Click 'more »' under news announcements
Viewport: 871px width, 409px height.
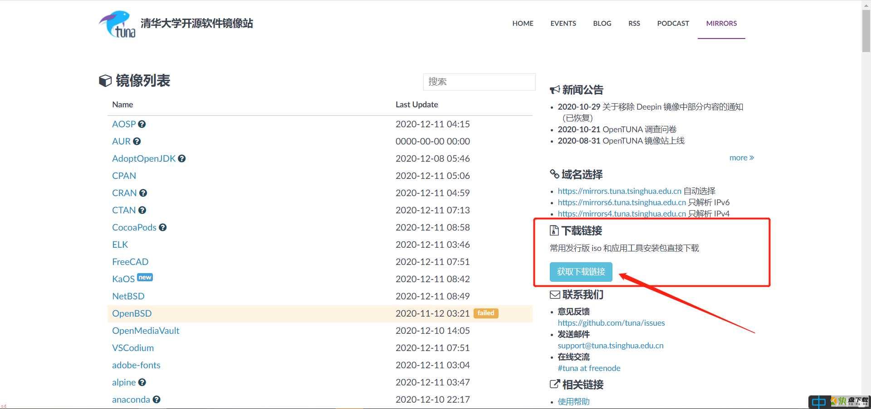(x=742, y=158)
